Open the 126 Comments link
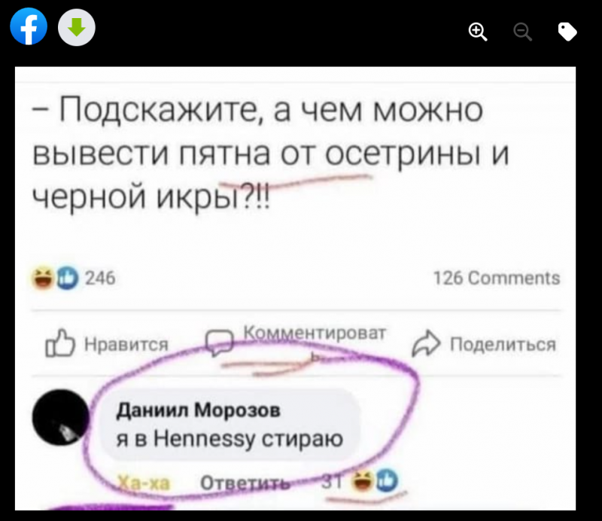This screenshot has width=602, height=521. (497, 278)
